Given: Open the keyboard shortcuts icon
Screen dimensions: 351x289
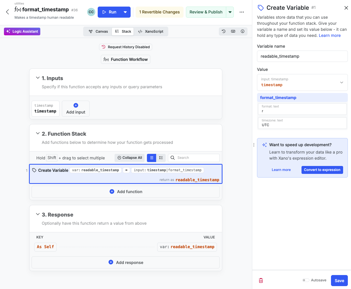Looking at the screenshot, I should (x=233, y=31).
